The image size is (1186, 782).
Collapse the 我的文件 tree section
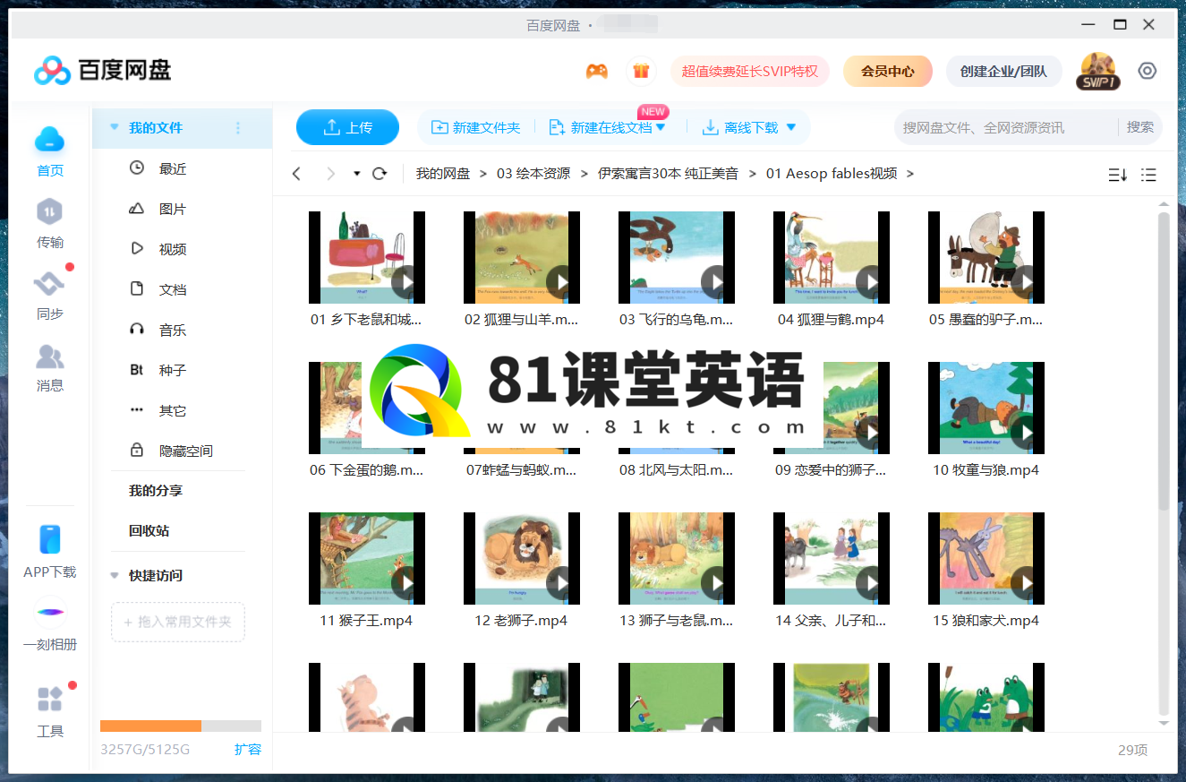point(114,128)
